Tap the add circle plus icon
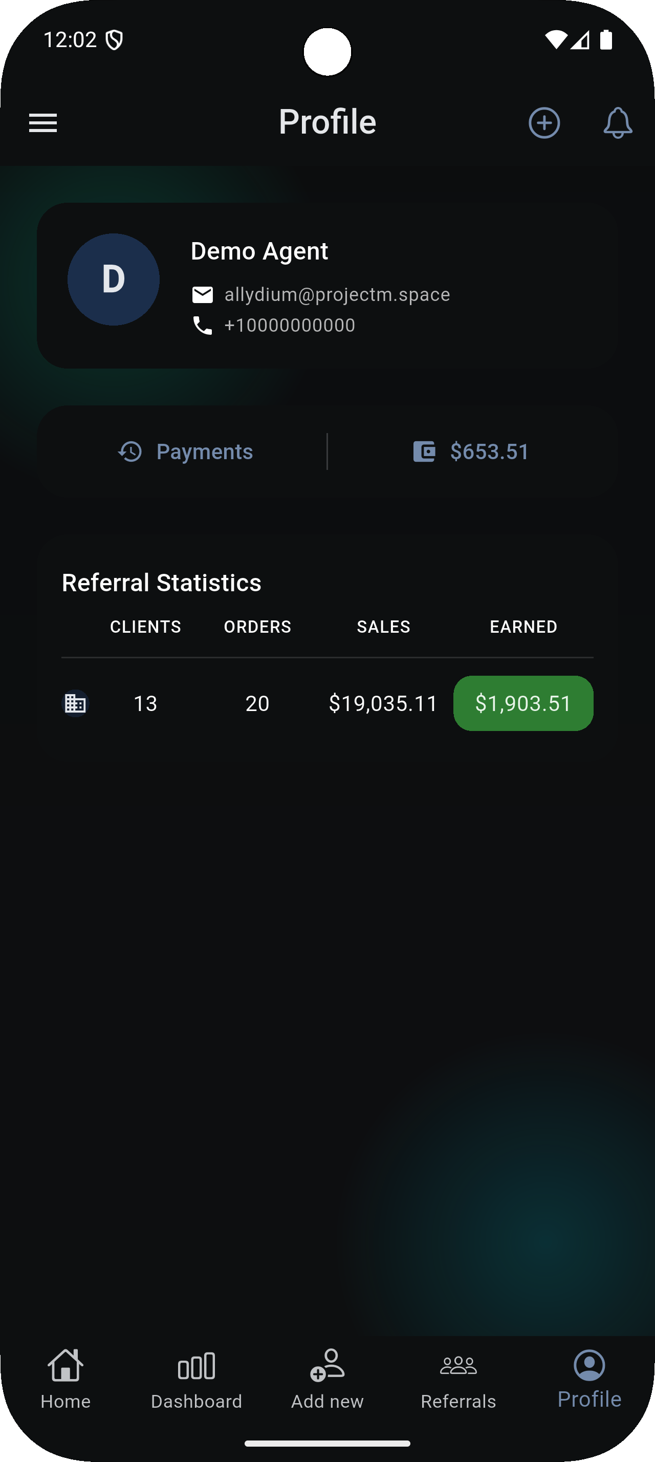655x1462 pixels. (x=544, y=122)
